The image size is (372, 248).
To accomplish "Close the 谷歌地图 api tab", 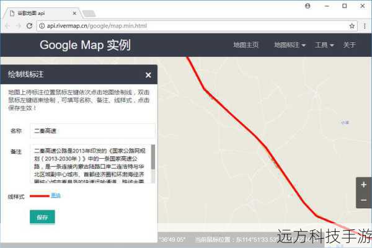I will [74, 13].
